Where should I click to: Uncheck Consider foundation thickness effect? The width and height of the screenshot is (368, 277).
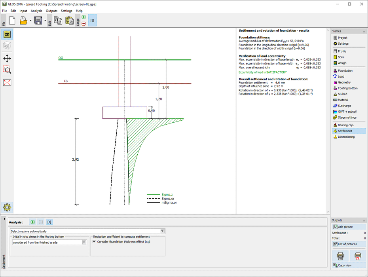(x=95, y=242)
